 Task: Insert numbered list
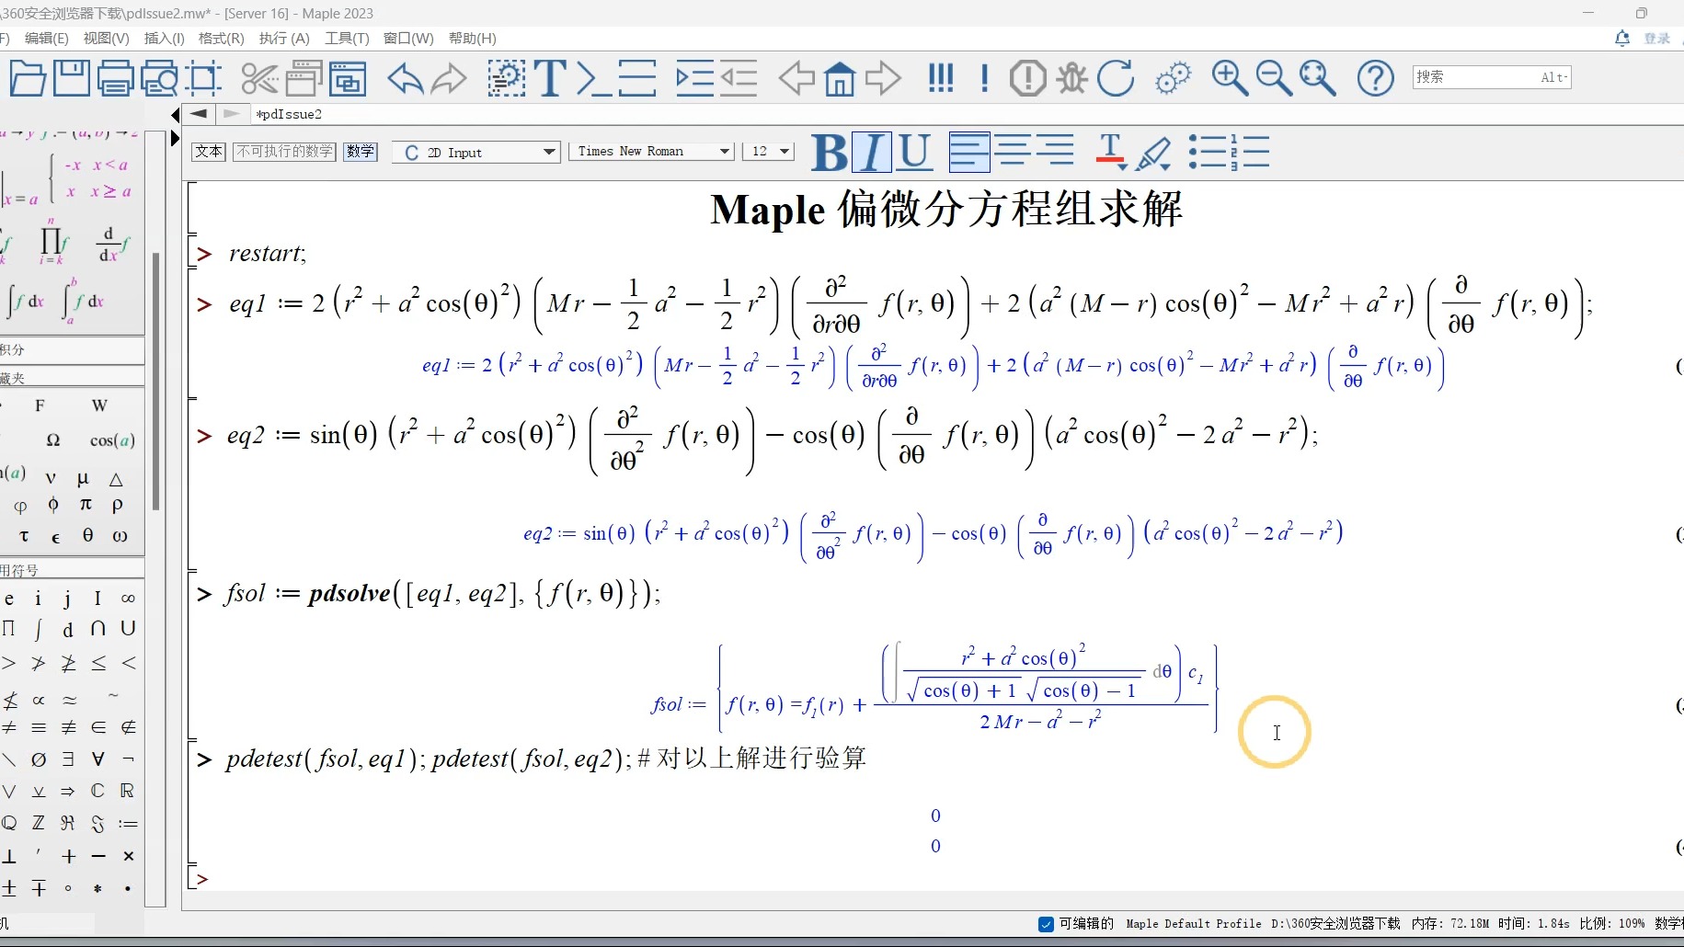1250,152
